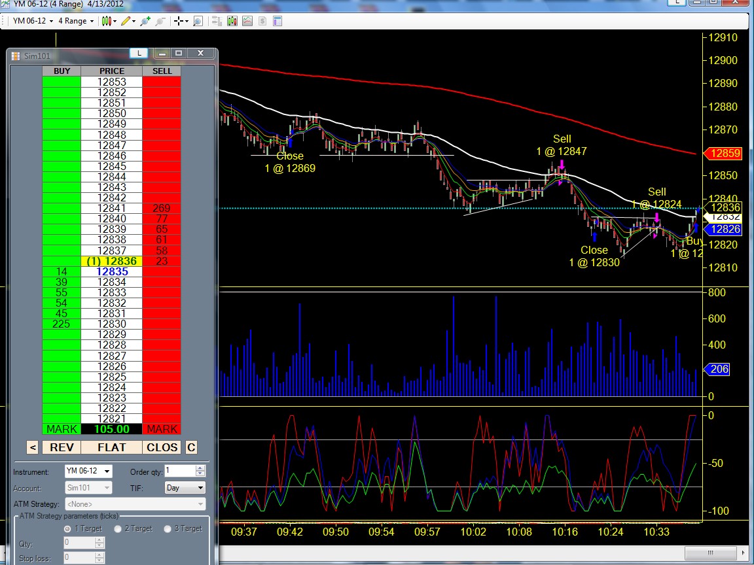Click the PRICE column header
Image resolution: width=754 pixels, height=565 pixels.
(111, 71)
